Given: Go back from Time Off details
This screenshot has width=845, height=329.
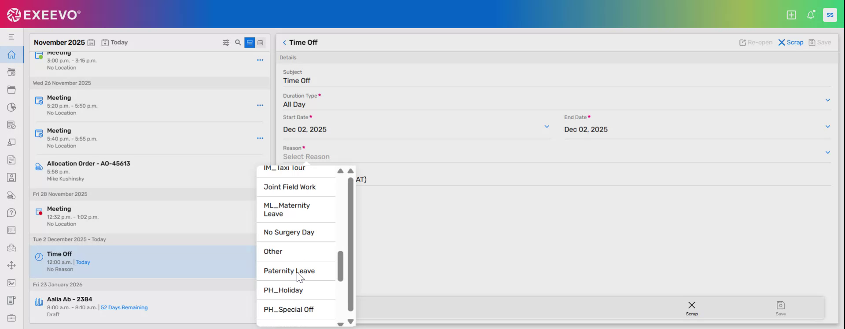Looking at the screenshot, I should [284, 43].
